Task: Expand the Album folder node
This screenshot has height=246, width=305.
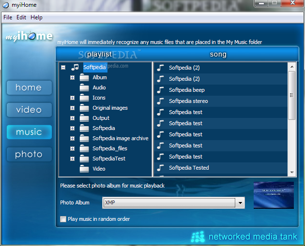Action: 72,78
